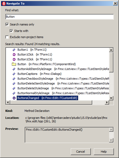119x158 pixels.
Task: Click the ButtonsChanged method icon
Action: tap(14, 98)
